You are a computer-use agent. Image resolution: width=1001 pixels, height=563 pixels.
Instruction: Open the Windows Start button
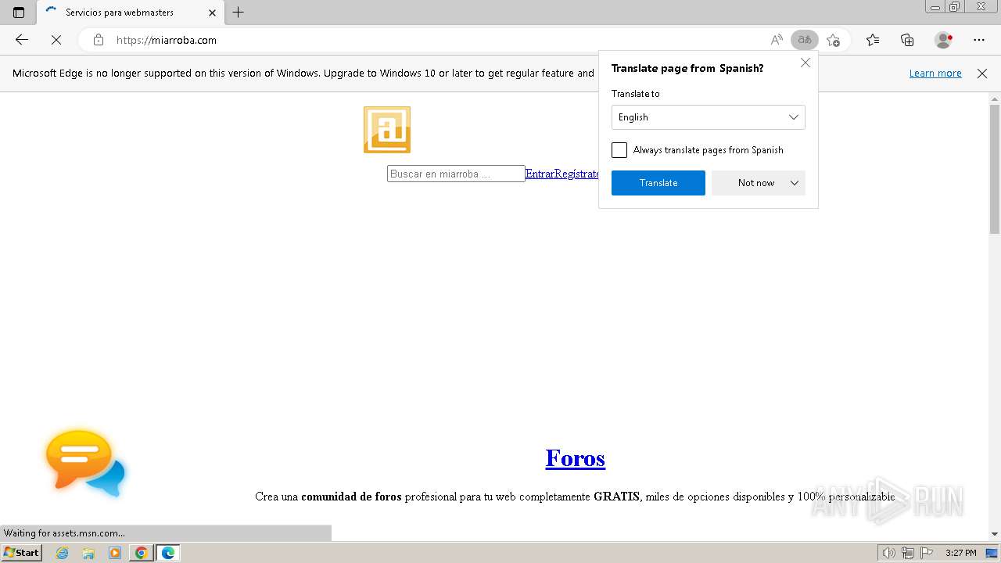click(22, 553)
